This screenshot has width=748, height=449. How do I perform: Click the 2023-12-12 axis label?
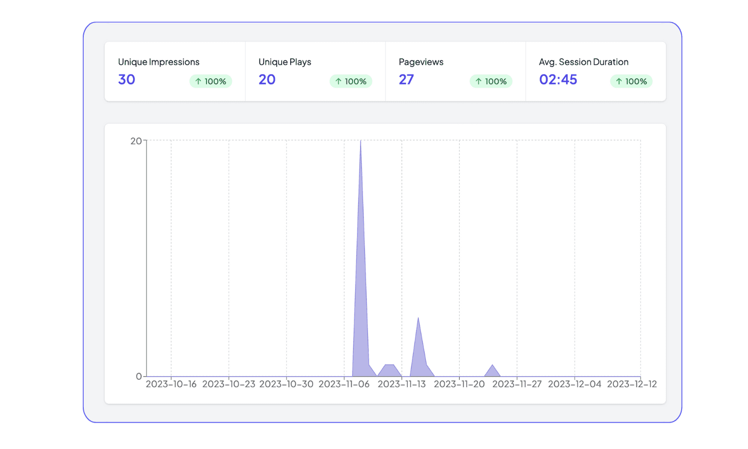(632, 384)
